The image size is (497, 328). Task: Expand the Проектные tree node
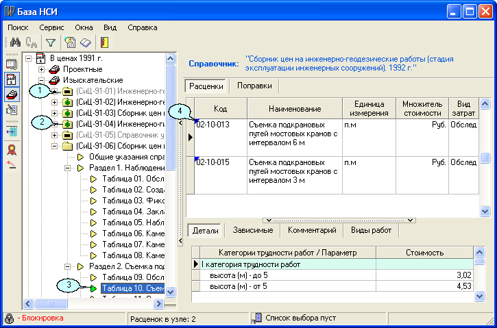[42, 69]
